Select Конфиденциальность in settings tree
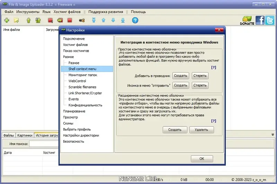 (x=85, y=105)
